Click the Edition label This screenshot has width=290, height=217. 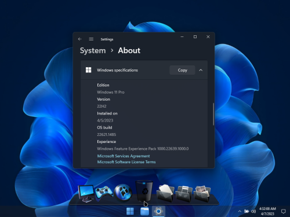103,85
